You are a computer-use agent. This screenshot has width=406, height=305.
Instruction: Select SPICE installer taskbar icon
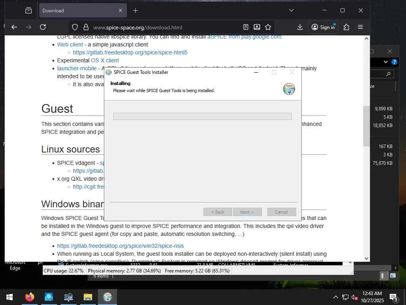click(x=107, y=297)
